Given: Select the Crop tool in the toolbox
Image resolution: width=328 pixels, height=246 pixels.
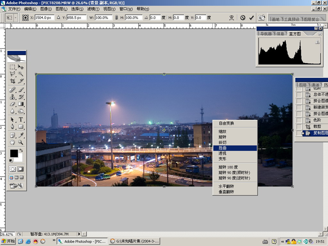Looking at the screenshot, I should 12,81.
